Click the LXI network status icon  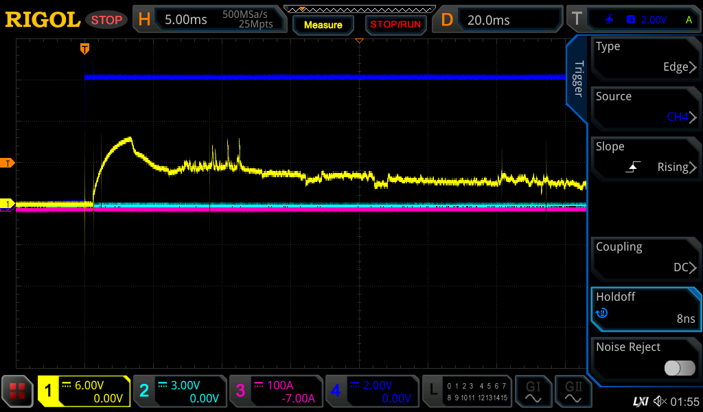641,401
